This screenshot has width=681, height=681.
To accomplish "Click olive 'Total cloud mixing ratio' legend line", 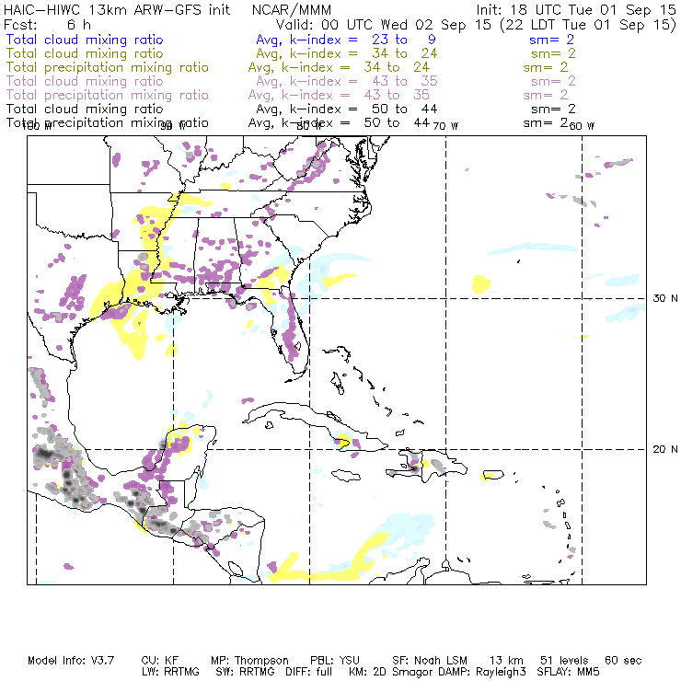I will click(85, 53).
